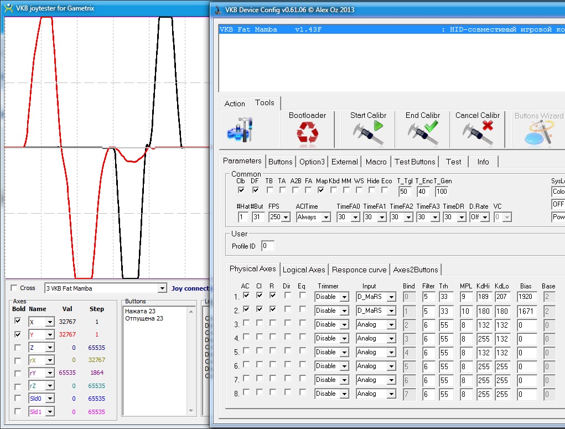This screenshot has height=429, width=565.
Task: Click the Buttons log scrollbar down arrow
Action: click(x=191, y=411)
